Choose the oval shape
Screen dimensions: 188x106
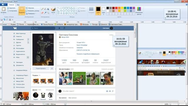[x=64, y=8]
